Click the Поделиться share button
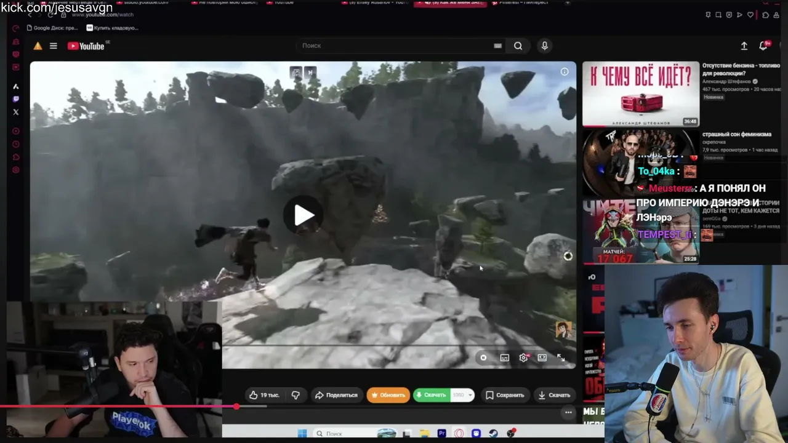 [336, 395]
